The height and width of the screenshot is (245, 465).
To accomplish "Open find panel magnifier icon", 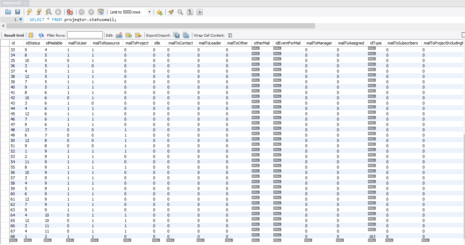I will (180, 12).
